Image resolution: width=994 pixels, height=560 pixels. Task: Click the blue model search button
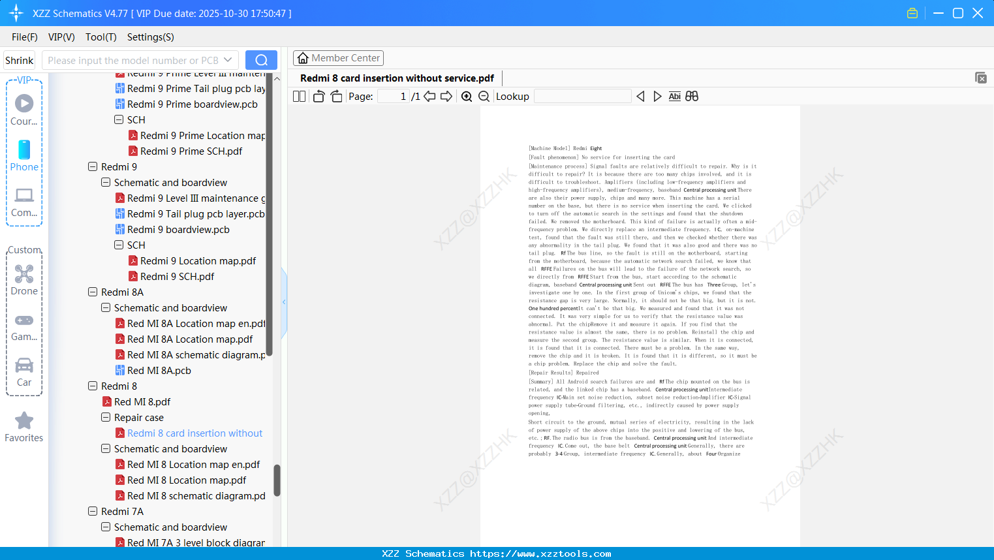tap(261, 60)
